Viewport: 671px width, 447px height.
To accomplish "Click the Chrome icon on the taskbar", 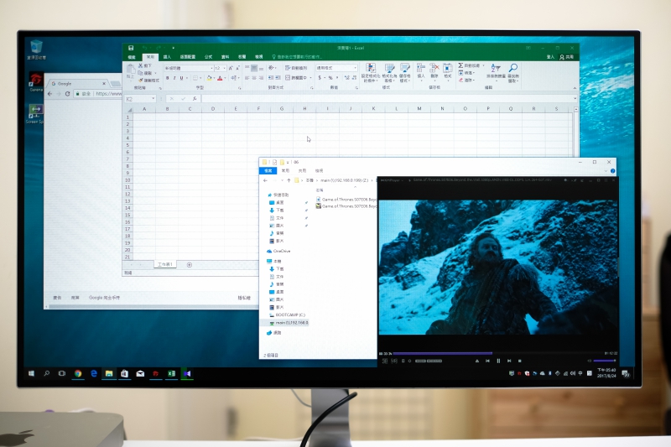I will point(77,373).
